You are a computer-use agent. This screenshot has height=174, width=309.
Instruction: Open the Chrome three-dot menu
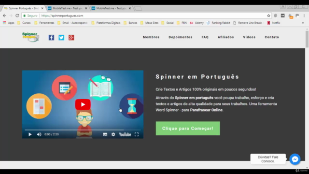[x=304, y=15]
